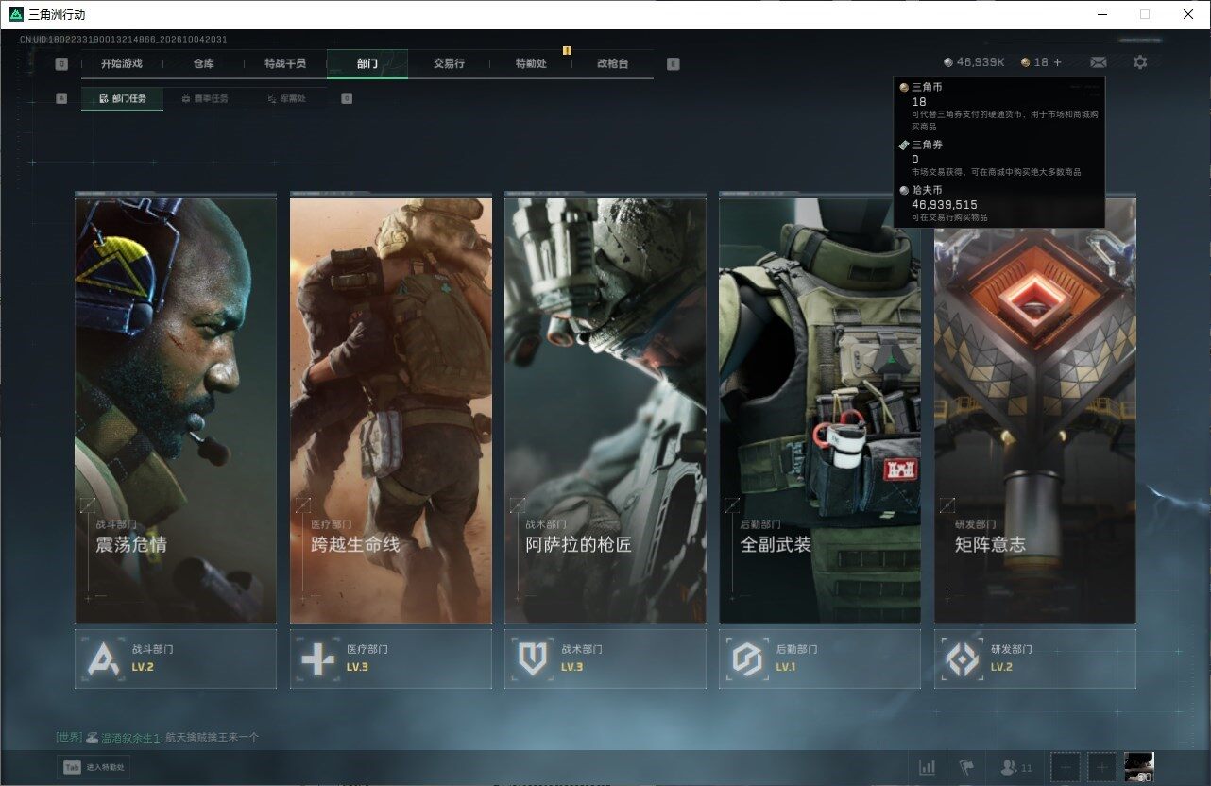The width and height of the screenshot is (1211, 786).
Task: Open the 矩阵意志 mission card
Action: pyautogui.click(x=1035, y=411)
